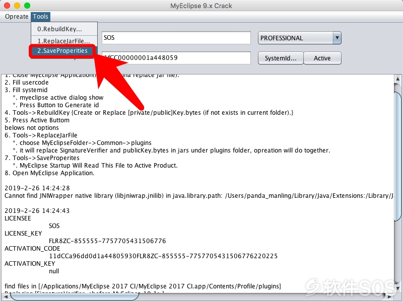
Task: Maximize the window with the green button
Action: (27, 6)
